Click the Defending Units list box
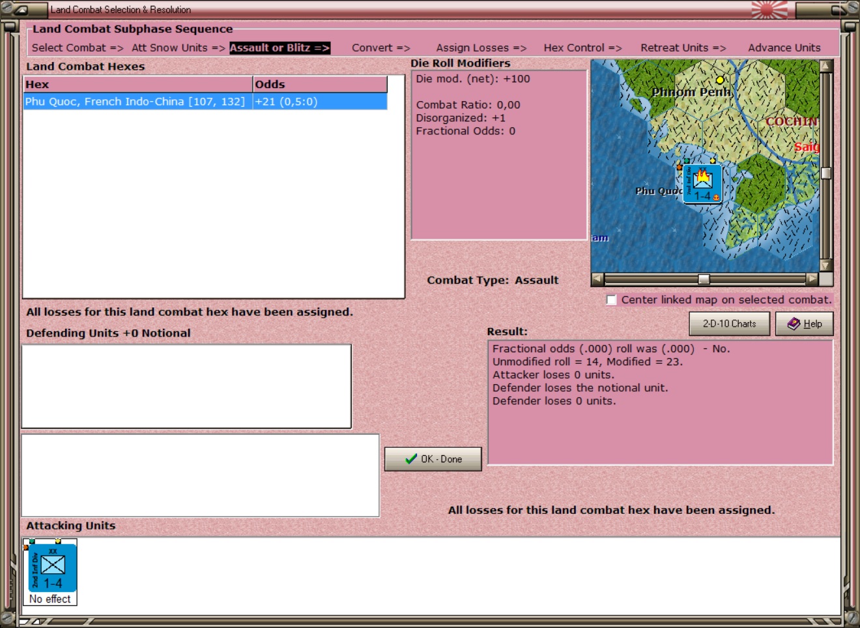Image resolution: width=860 pixels, height=628 pixels. click(x=186, y=387)
